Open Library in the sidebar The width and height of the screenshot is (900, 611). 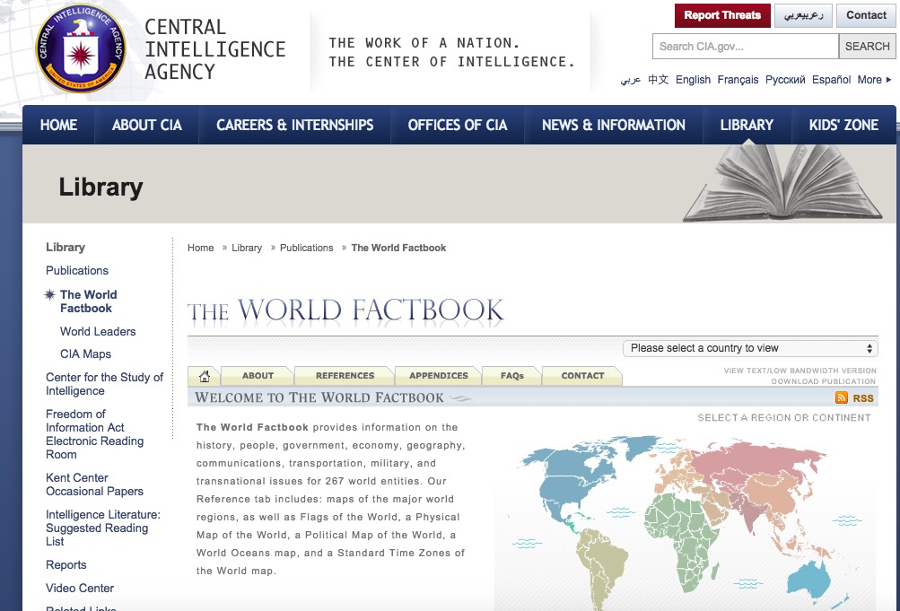[x=66, y=248]
